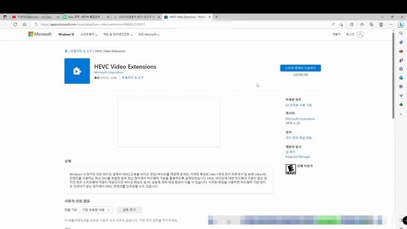Open the sidebar Microsoft 365 icon
Image resolution: width=407 pixels, height=229 pixels.
pyautogui.click(x=401, y=69)
